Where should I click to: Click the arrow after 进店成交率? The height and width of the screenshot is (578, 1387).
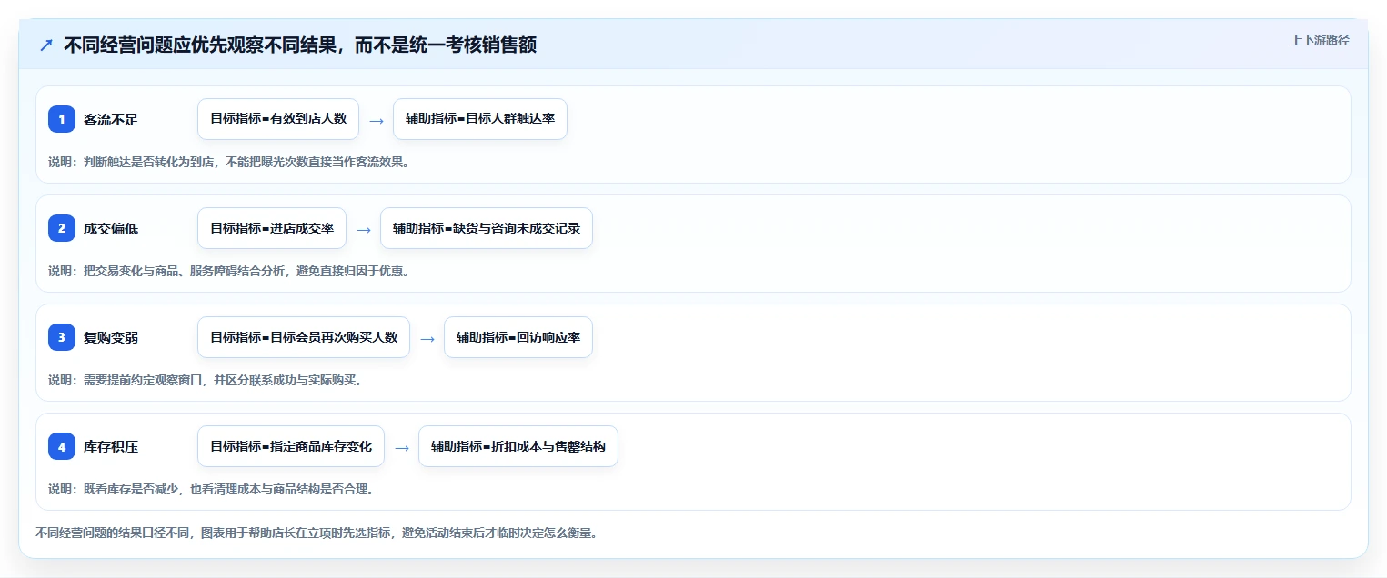tap(364, 229)
